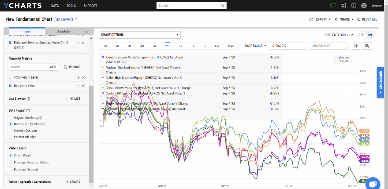Turn presentation view OFF

tap(361, 35)
